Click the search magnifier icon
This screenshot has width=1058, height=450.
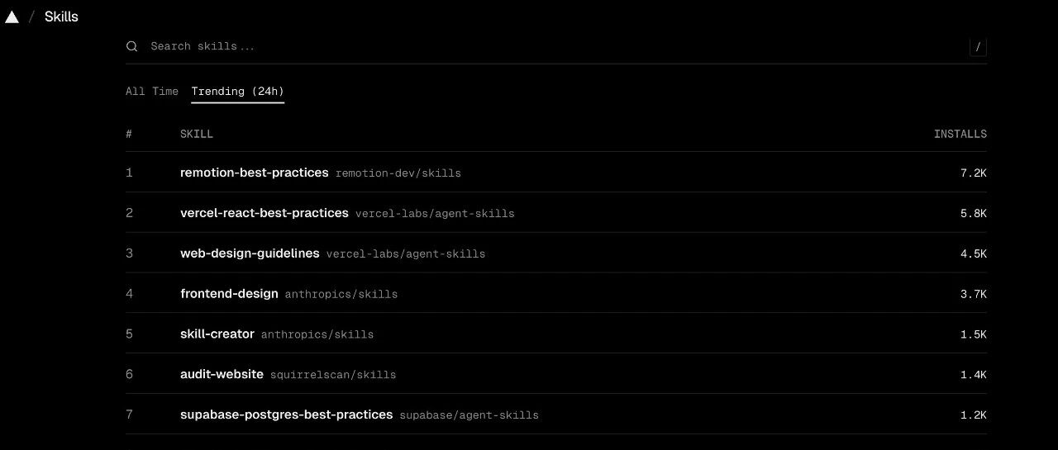[x=131, y=46]
